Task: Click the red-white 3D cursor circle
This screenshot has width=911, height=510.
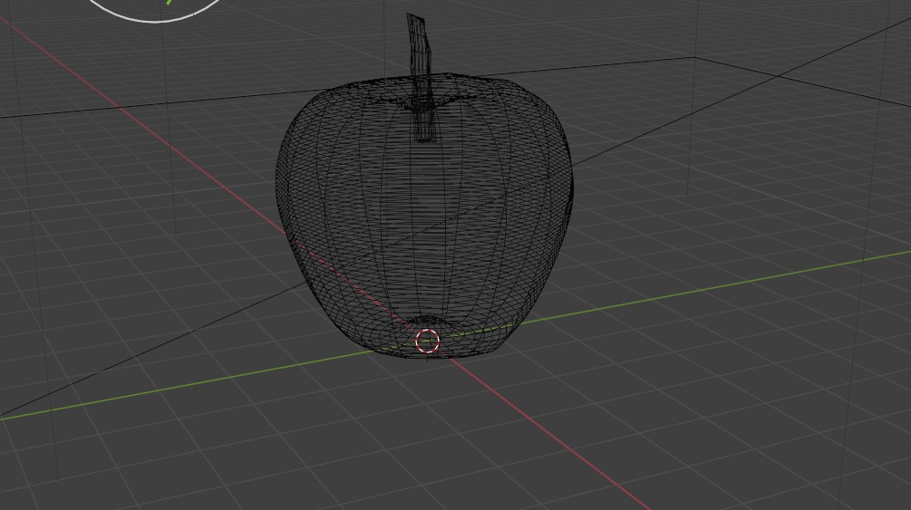Action: coord(428,342)
